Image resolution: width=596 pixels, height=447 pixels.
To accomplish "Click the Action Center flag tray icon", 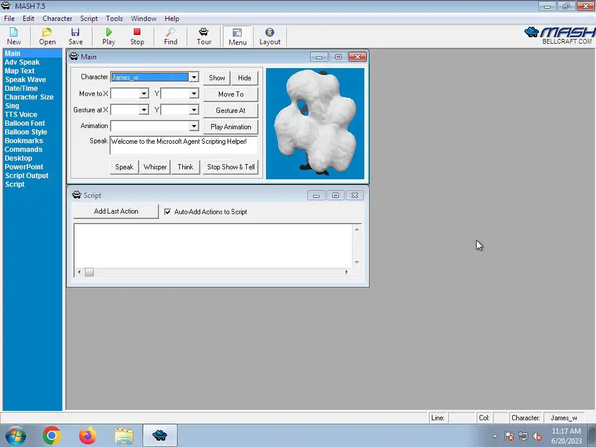I will click(x=509, y=437).
